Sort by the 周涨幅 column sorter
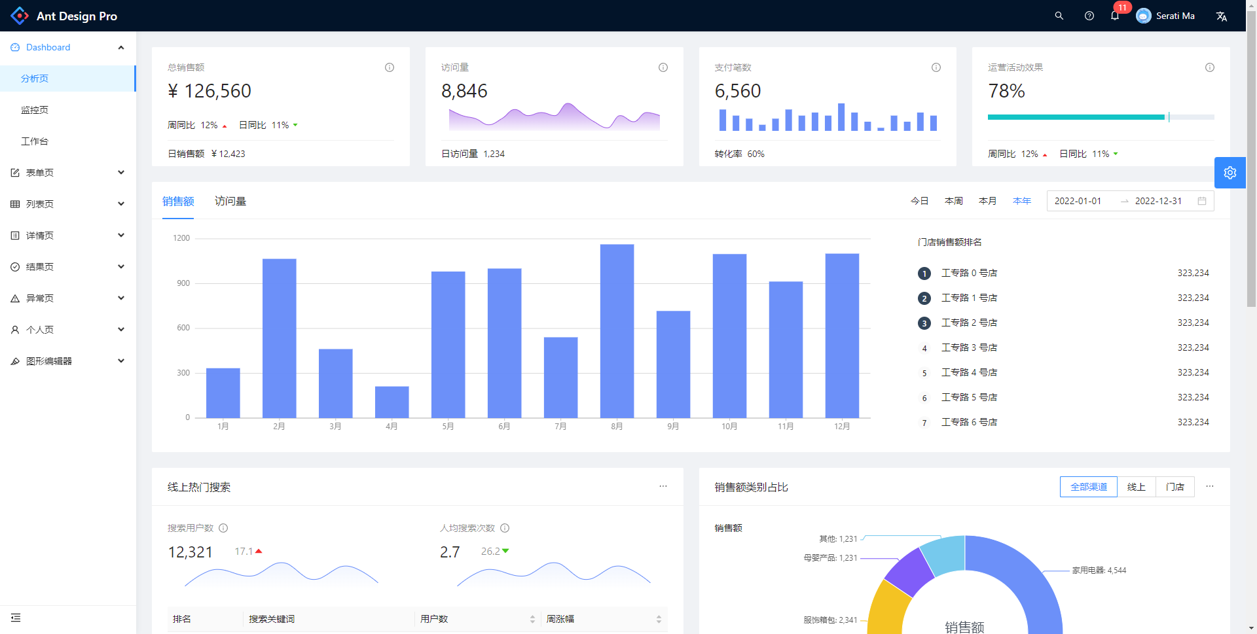 coord(659,619)
